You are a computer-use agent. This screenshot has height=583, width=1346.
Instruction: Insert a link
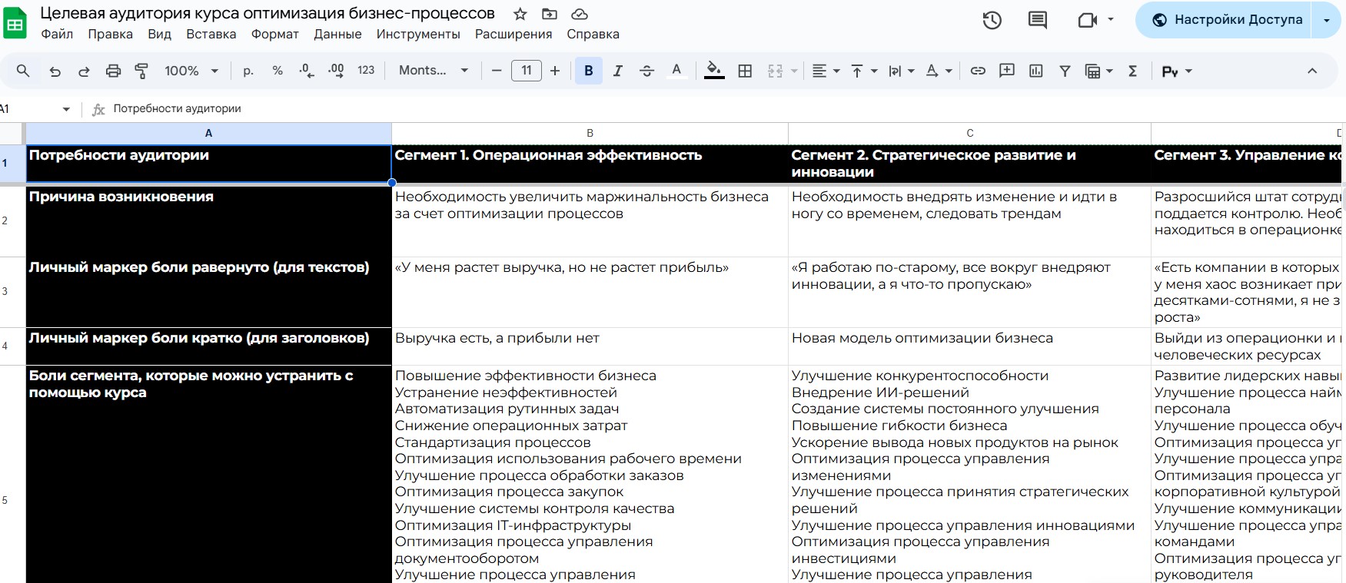tap(978, 71)
